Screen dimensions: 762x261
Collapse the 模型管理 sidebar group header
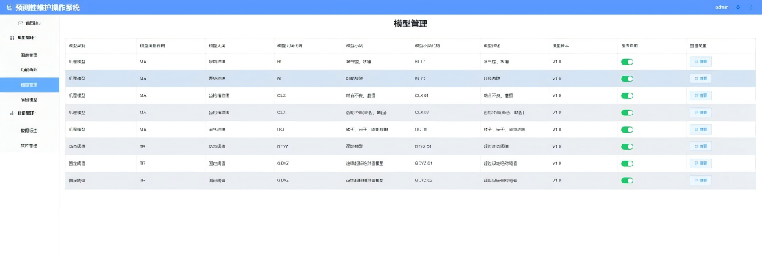(30, 37)
